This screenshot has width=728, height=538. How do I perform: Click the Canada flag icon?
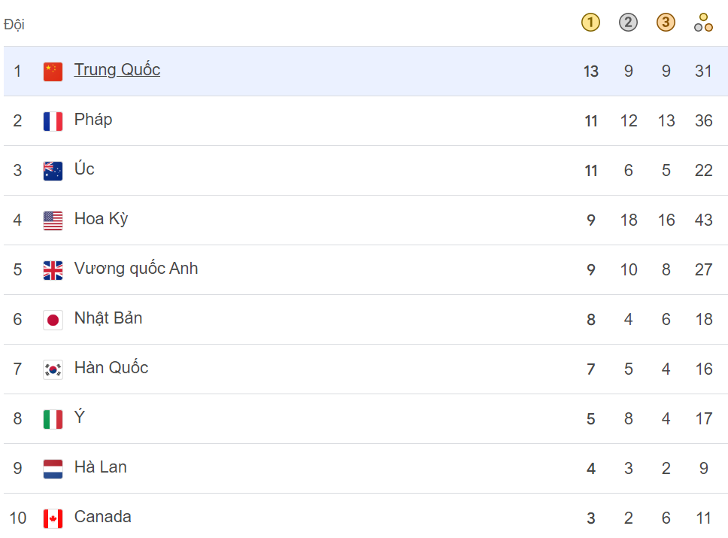click(52, 517)
